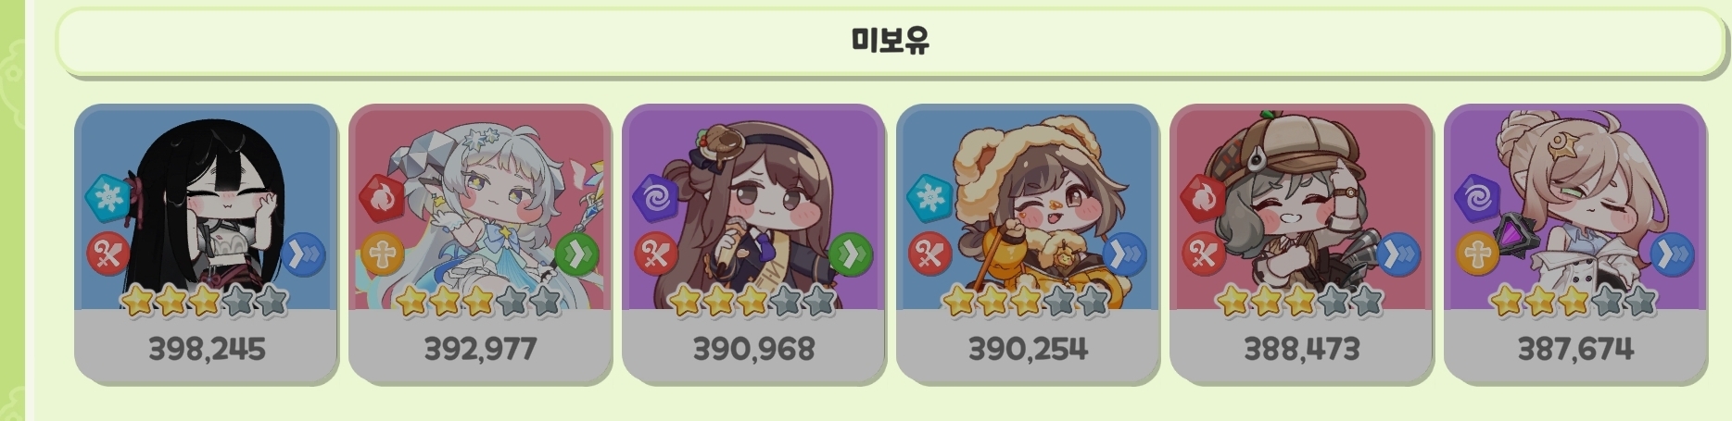The image size is (1732, 421).
Task: Choose the brown-haired character card rated 390,968
Action: tap(753, 243)
